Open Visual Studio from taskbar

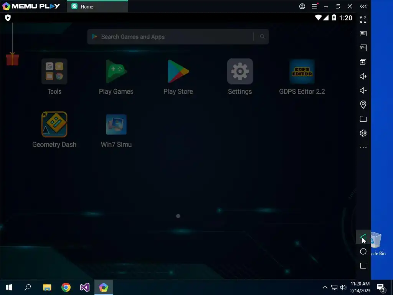tap(85, 287)
